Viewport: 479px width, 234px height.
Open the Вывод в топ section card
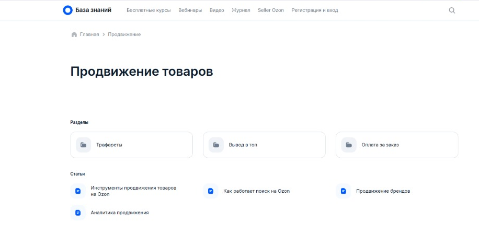264,145
